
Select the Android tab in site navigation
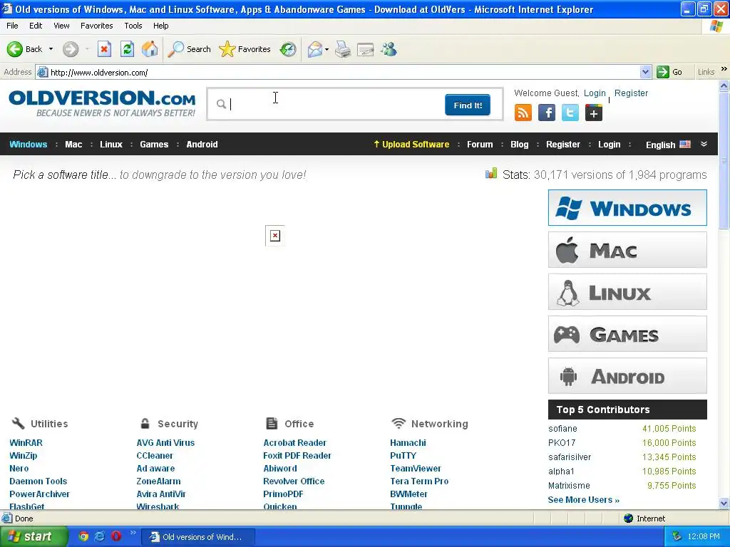click(x=202, y=144)
